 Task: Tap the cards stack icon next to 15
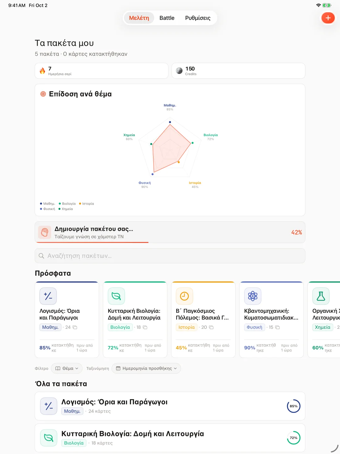tap(278, 327)
